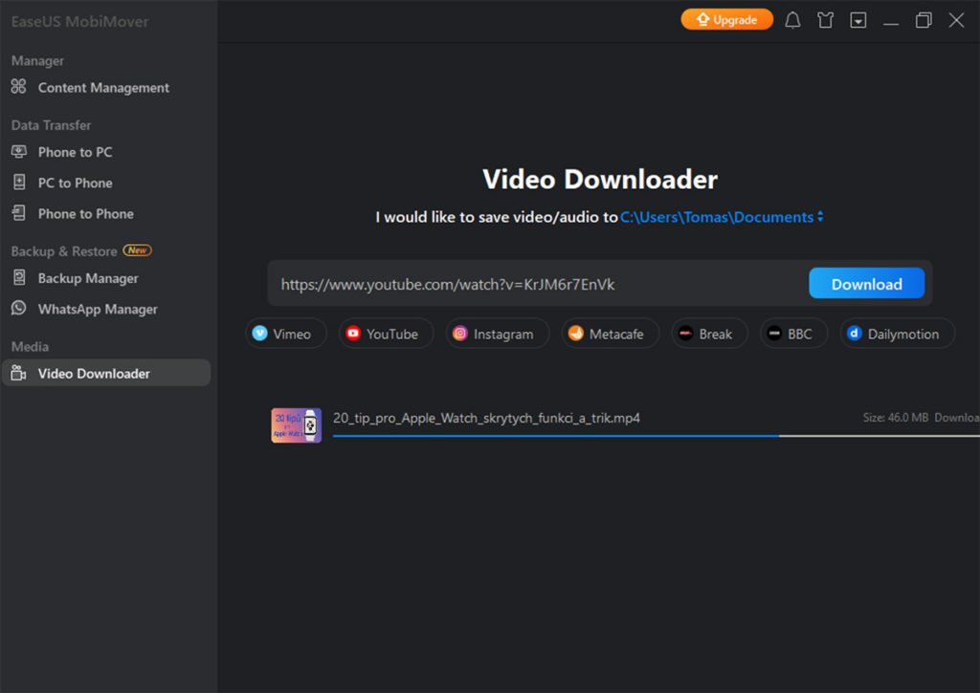This screenshot has width=980, height=693.
Task: Click the New badge
Action: [138, 249]
